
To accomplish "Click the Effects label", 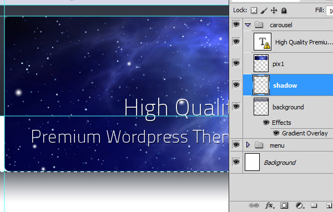I will click(x=281, y=123).
